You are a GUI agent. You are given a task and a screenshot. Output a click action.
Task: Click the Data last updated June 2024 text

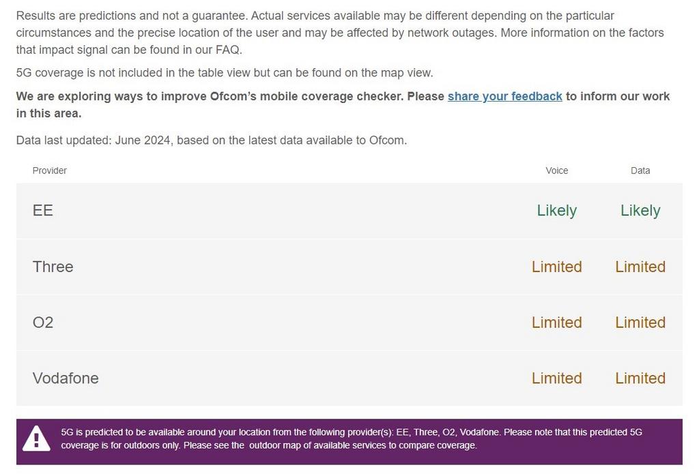point(212,140)
